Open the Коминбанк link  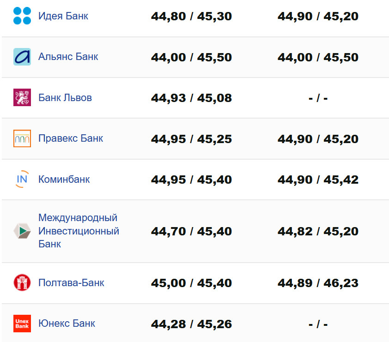64,179
